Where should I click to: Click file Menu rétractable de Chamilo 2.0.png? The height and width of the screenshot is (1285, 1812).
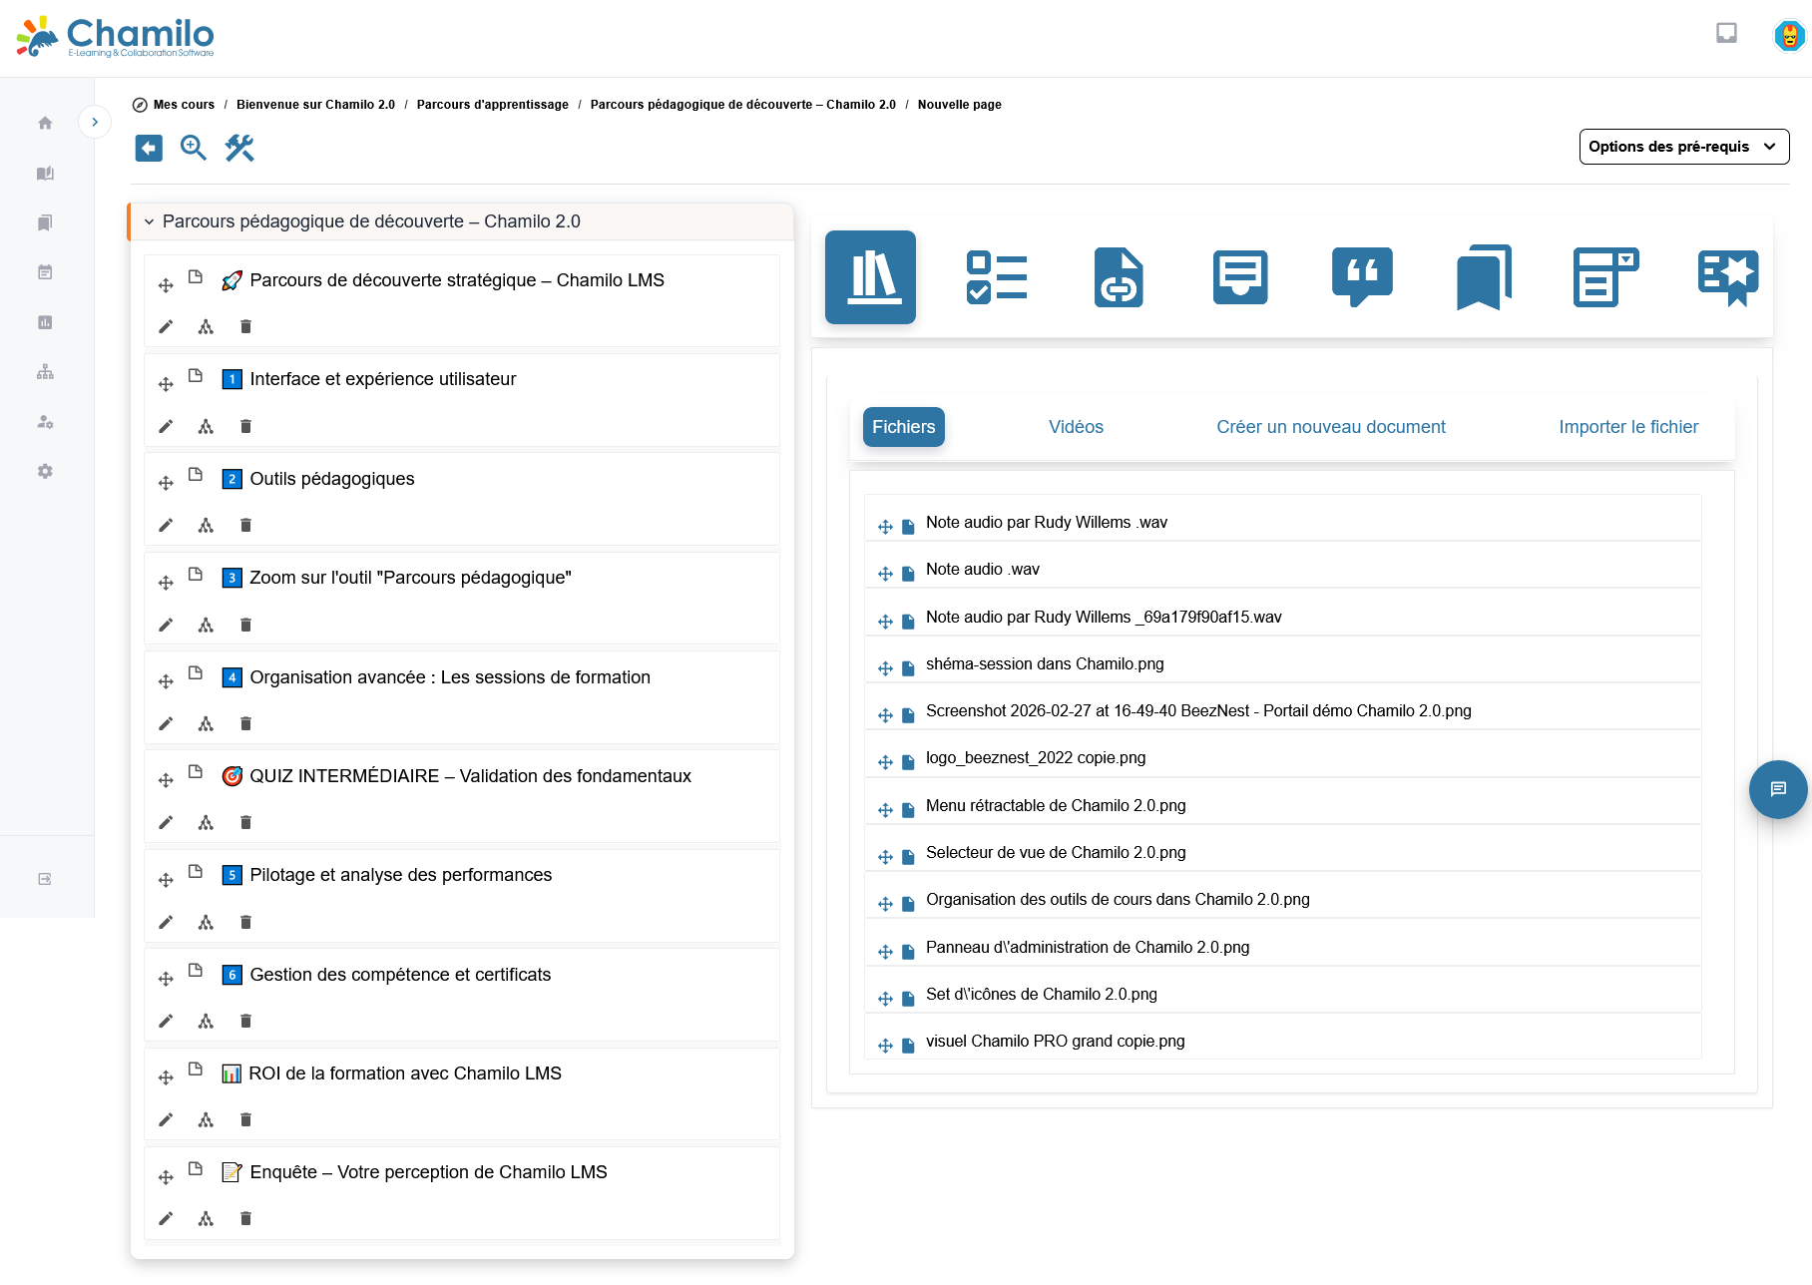coord(1056,805)
